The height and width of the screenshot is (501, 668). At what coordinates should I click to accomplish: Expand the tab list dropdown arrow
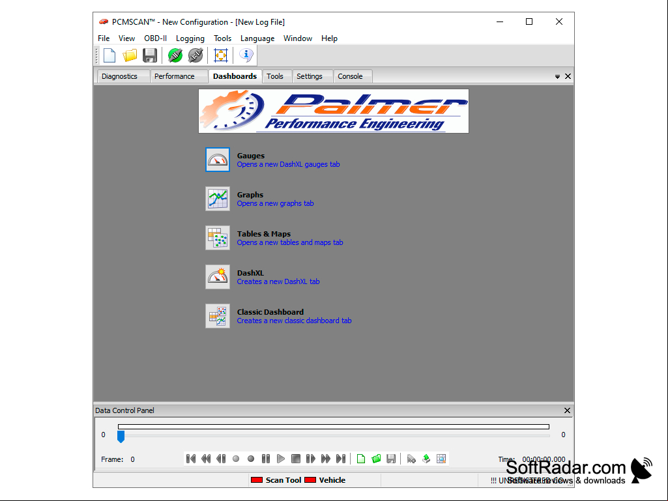[x=557, y=77]
